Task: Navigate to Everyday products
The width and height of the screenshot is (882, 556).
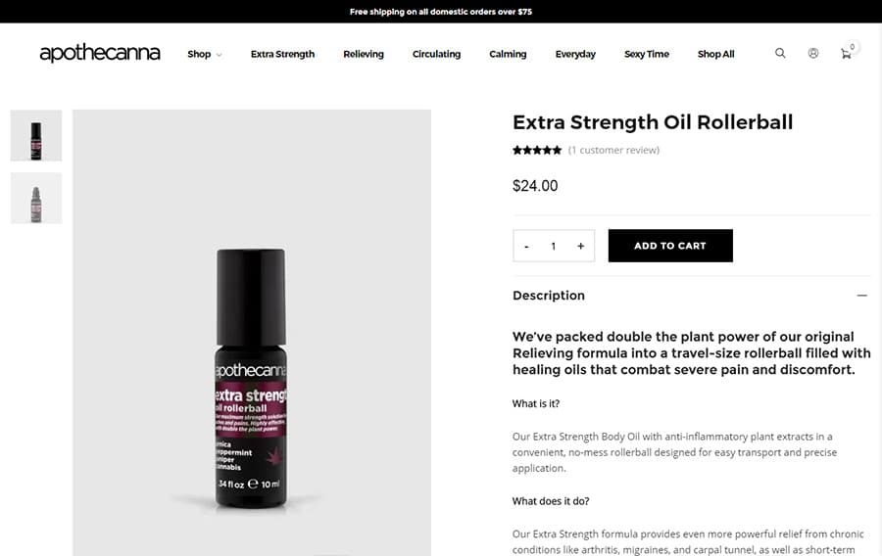Action: pyautogui.click(x=575, y=55)
